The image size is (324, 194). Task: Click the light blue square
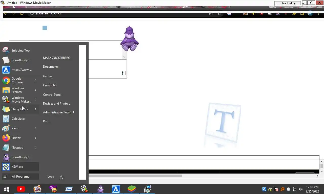[45, 28]
